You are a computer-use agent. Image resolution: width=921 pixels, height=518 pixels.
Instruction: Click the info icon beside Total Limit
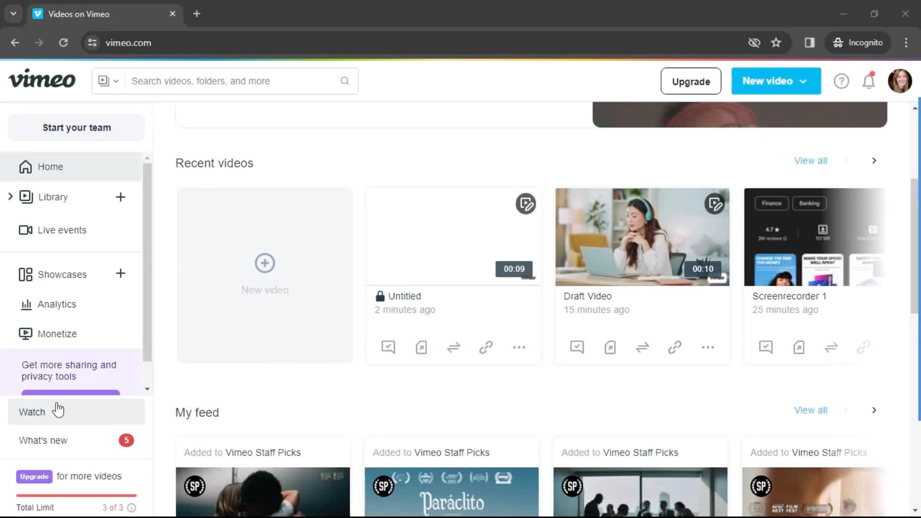[131, 507]
